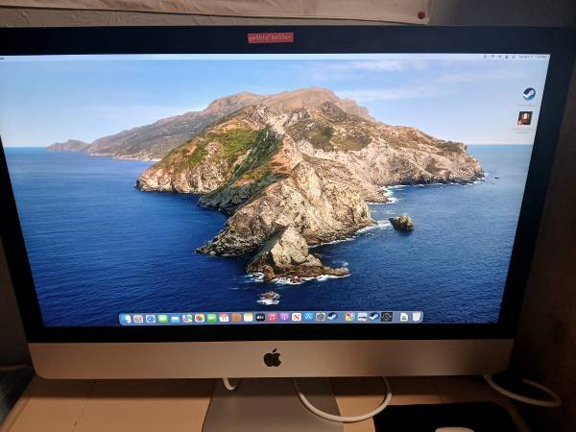Viewport: 576px width, 432px height.
Task: Open System Preferences from the Dock
Action: (x=321, y=319)
